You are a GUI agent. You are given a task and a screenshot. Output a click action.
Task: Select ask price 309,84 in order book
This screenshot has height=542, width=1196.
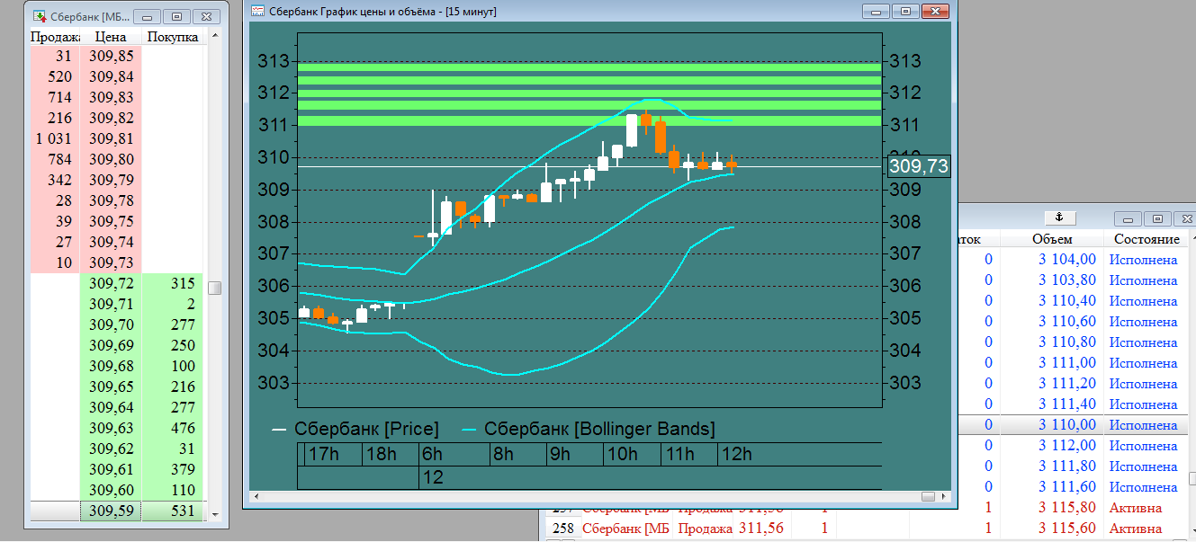tap(112, 77)
